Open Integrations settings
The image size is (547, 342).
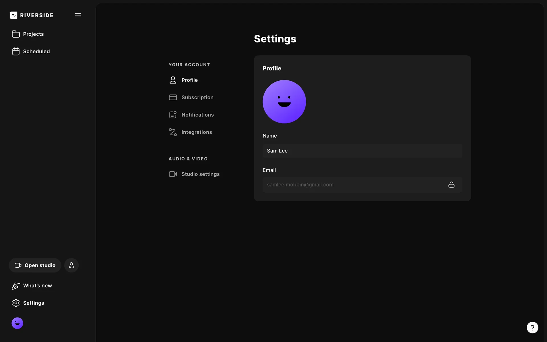[x=197, y=132]
